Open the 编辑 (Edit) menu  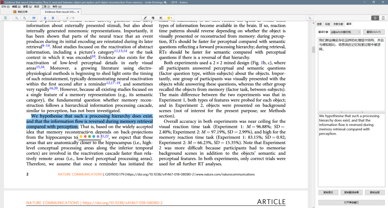16,7
